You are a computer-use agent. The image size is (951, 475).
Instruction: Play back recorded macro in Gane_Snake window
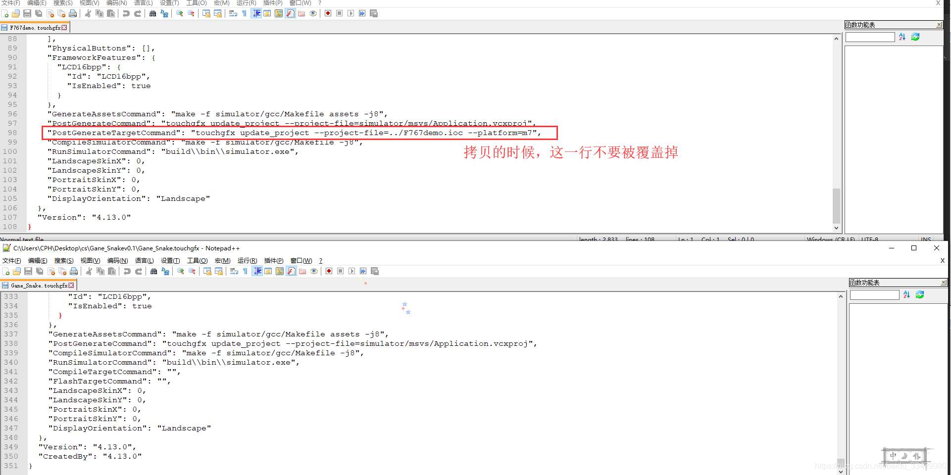[x=351, y=271]
